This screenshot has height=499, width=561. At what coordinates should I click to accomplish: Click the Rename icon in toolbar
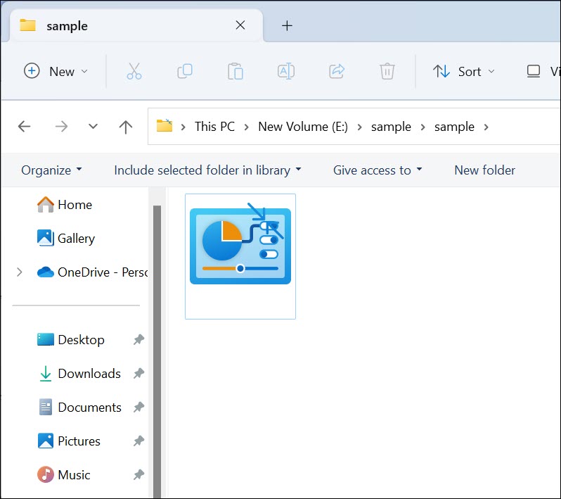[286, 71]
